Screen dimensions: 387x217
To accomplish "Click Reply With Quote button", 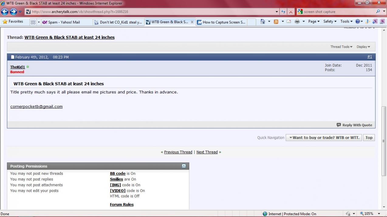I will coord(354,125).
